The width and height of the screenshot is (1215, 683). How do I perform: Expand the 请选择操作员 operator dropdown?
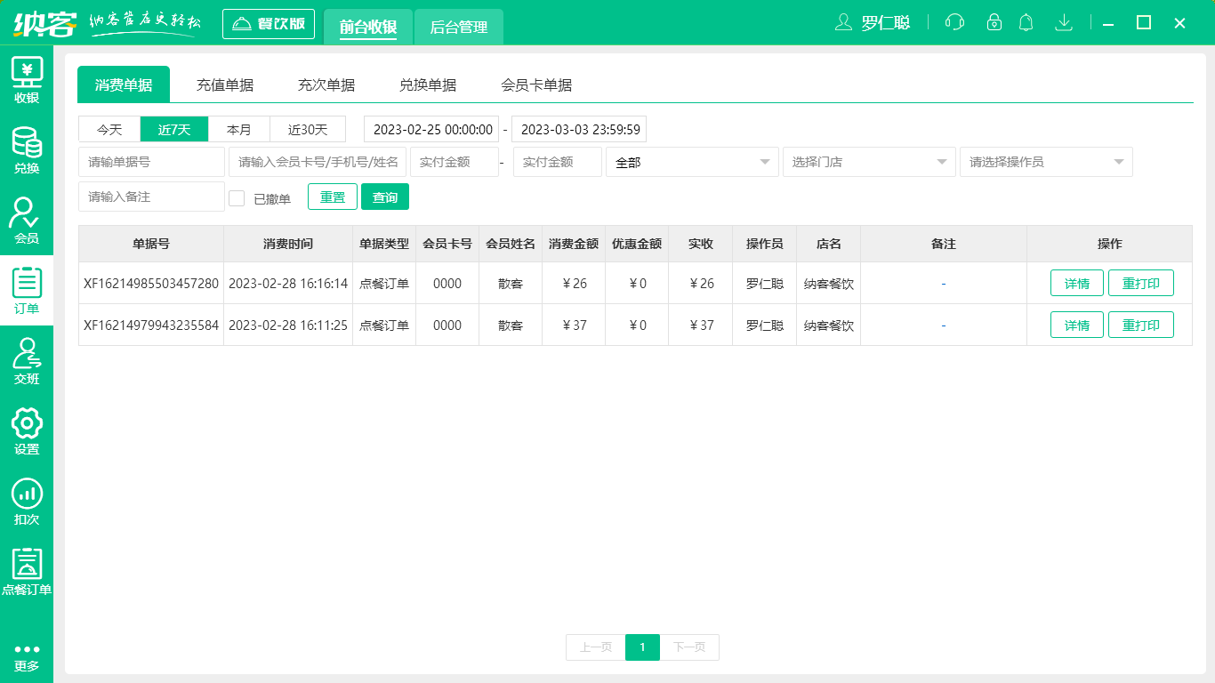(1046, 162)
